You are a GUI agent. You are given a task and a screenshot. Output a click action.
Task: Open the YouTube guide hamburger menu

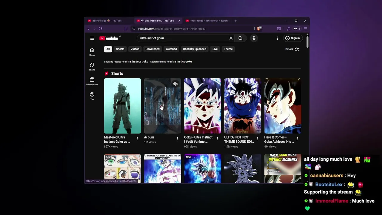click(92, 38)
